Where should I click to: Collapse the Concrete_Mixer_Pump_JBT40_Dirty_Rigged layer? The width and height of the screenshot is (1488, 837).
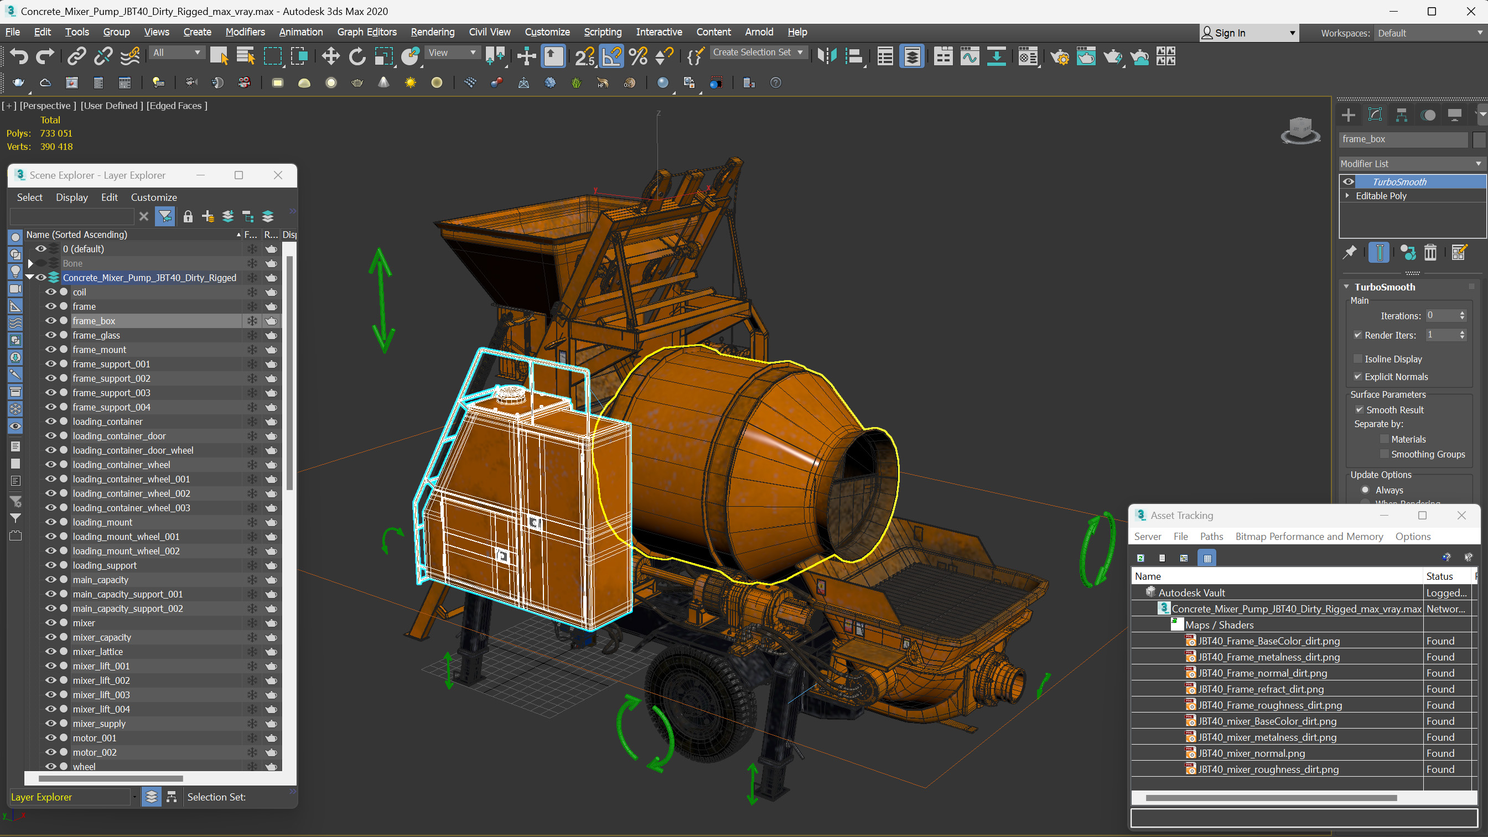29,277
